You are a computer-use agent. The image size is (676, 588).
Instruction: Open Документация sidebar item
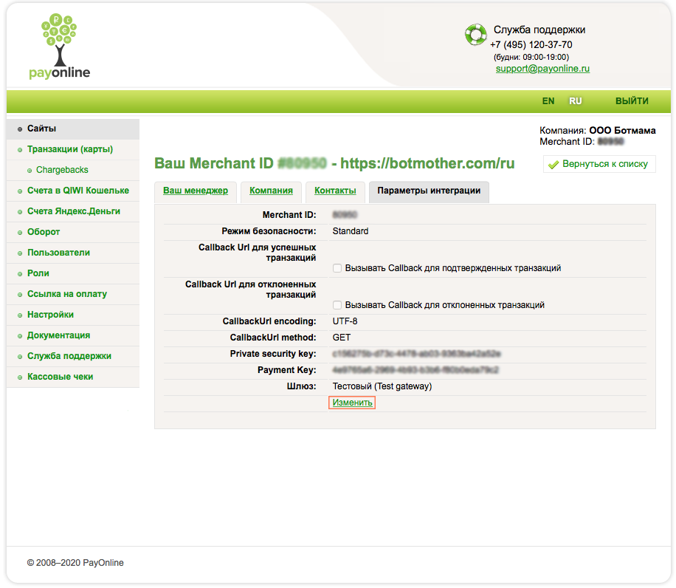(73, 335)
